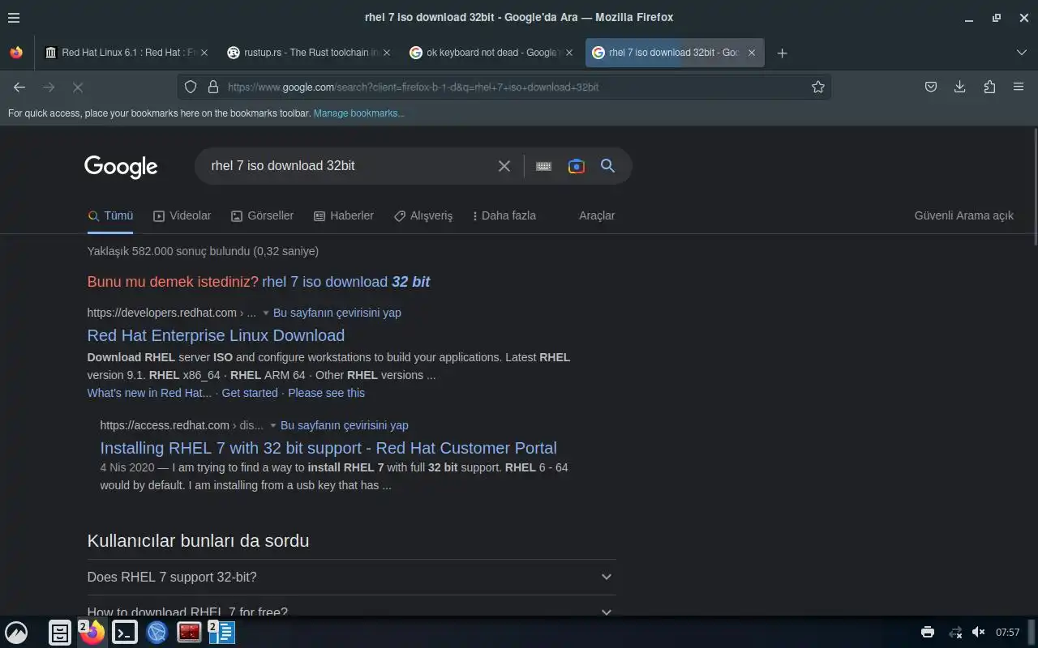Open the on-screen keyboard input tool
The height and width of the screenshot is (648, 1038).
(x=543, y=166)
